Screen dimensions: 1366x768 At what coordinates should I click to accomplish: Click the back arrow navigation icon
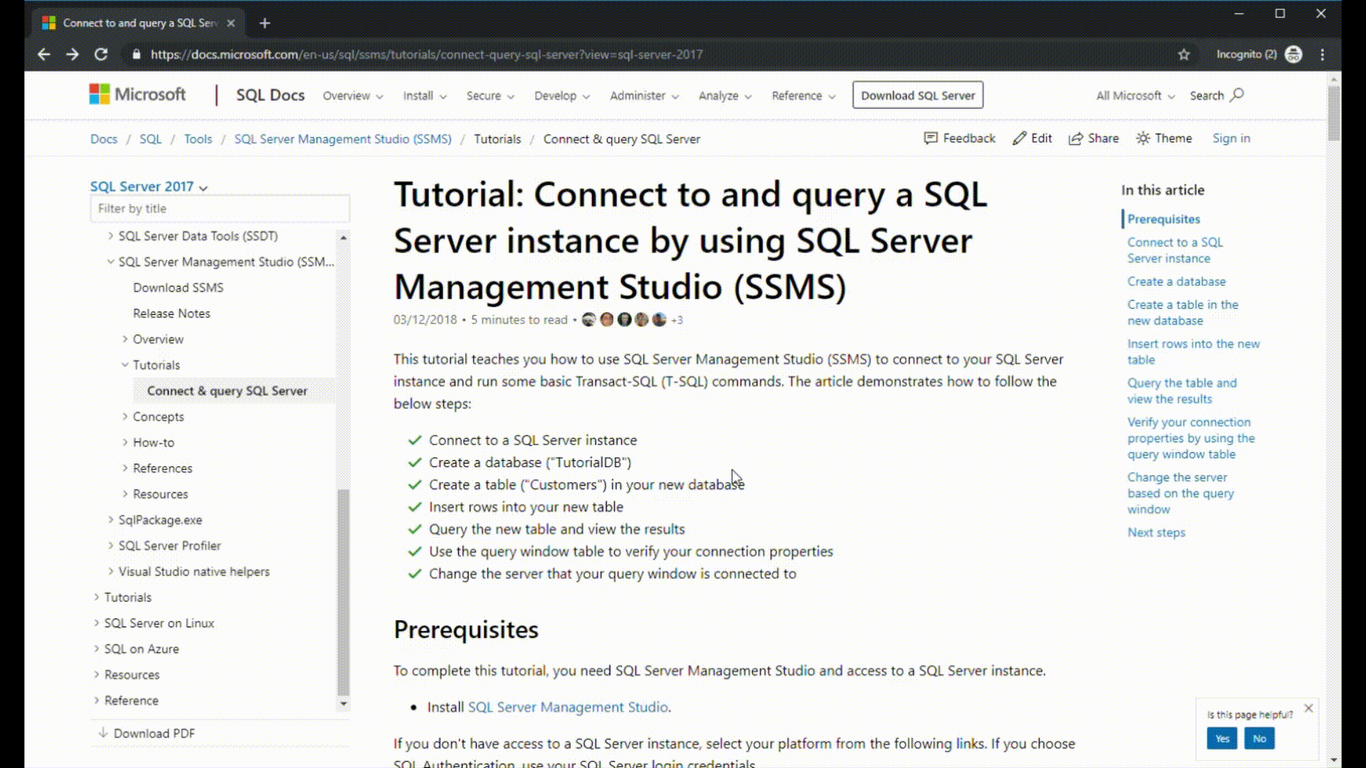click(x=44, y=54)
